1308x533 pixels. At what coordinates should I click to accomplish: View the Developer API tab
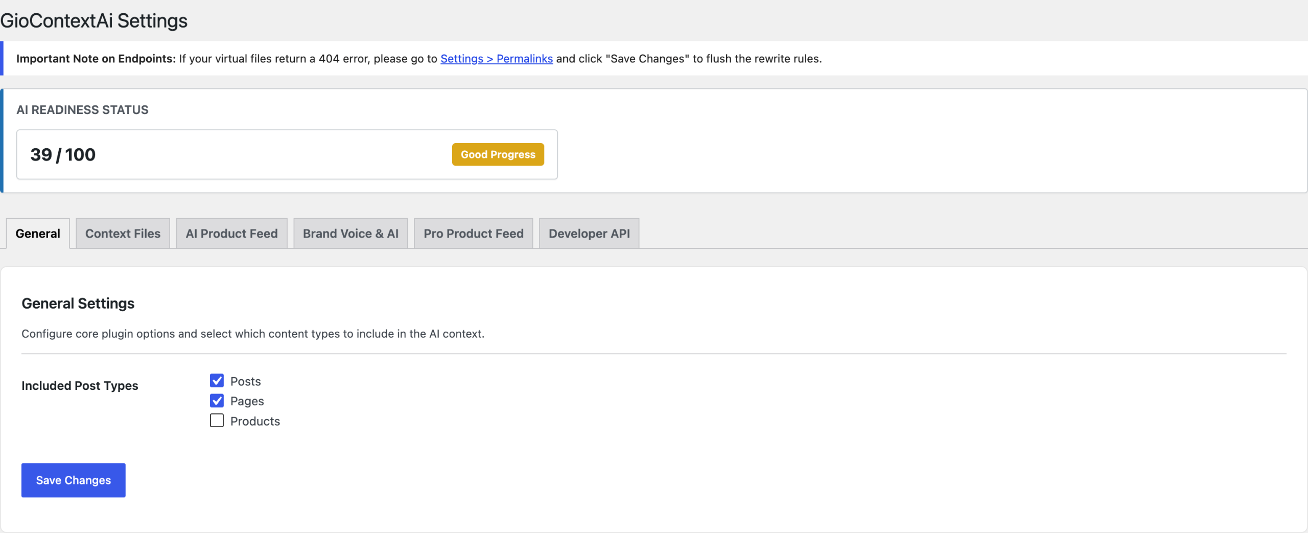(x=589, y=234)
